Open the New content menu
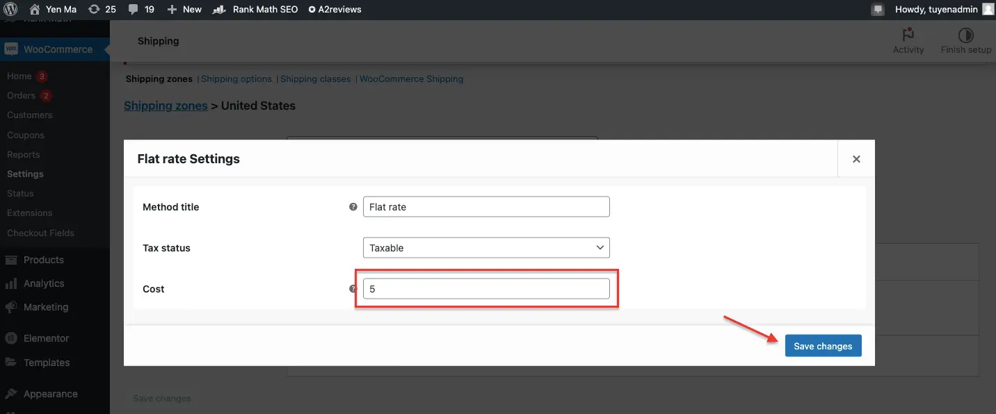 click(184, 10)
